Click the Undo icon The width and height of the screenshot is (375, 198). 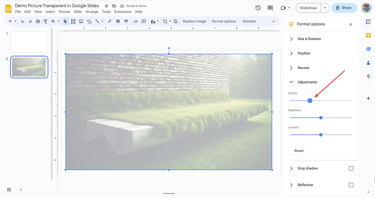click(22, 21)
